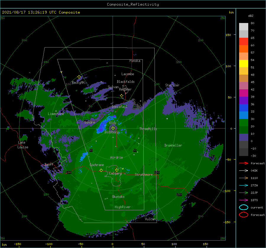
Task: Click the Okotoks town label
Action: [x=118, y=197]
